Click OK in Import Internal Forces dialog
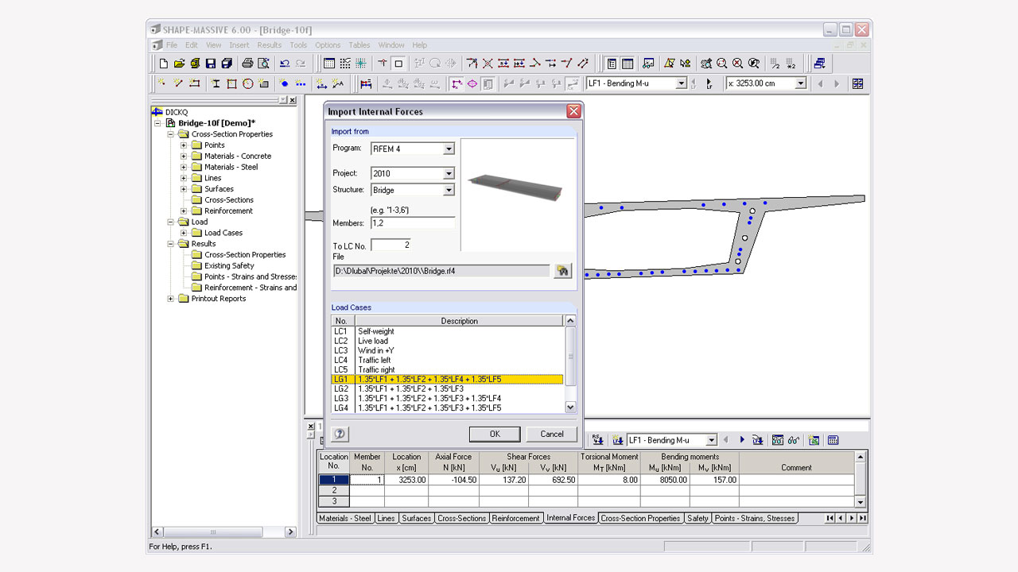Screen dimensions: 1018x572 pos(495,434)
